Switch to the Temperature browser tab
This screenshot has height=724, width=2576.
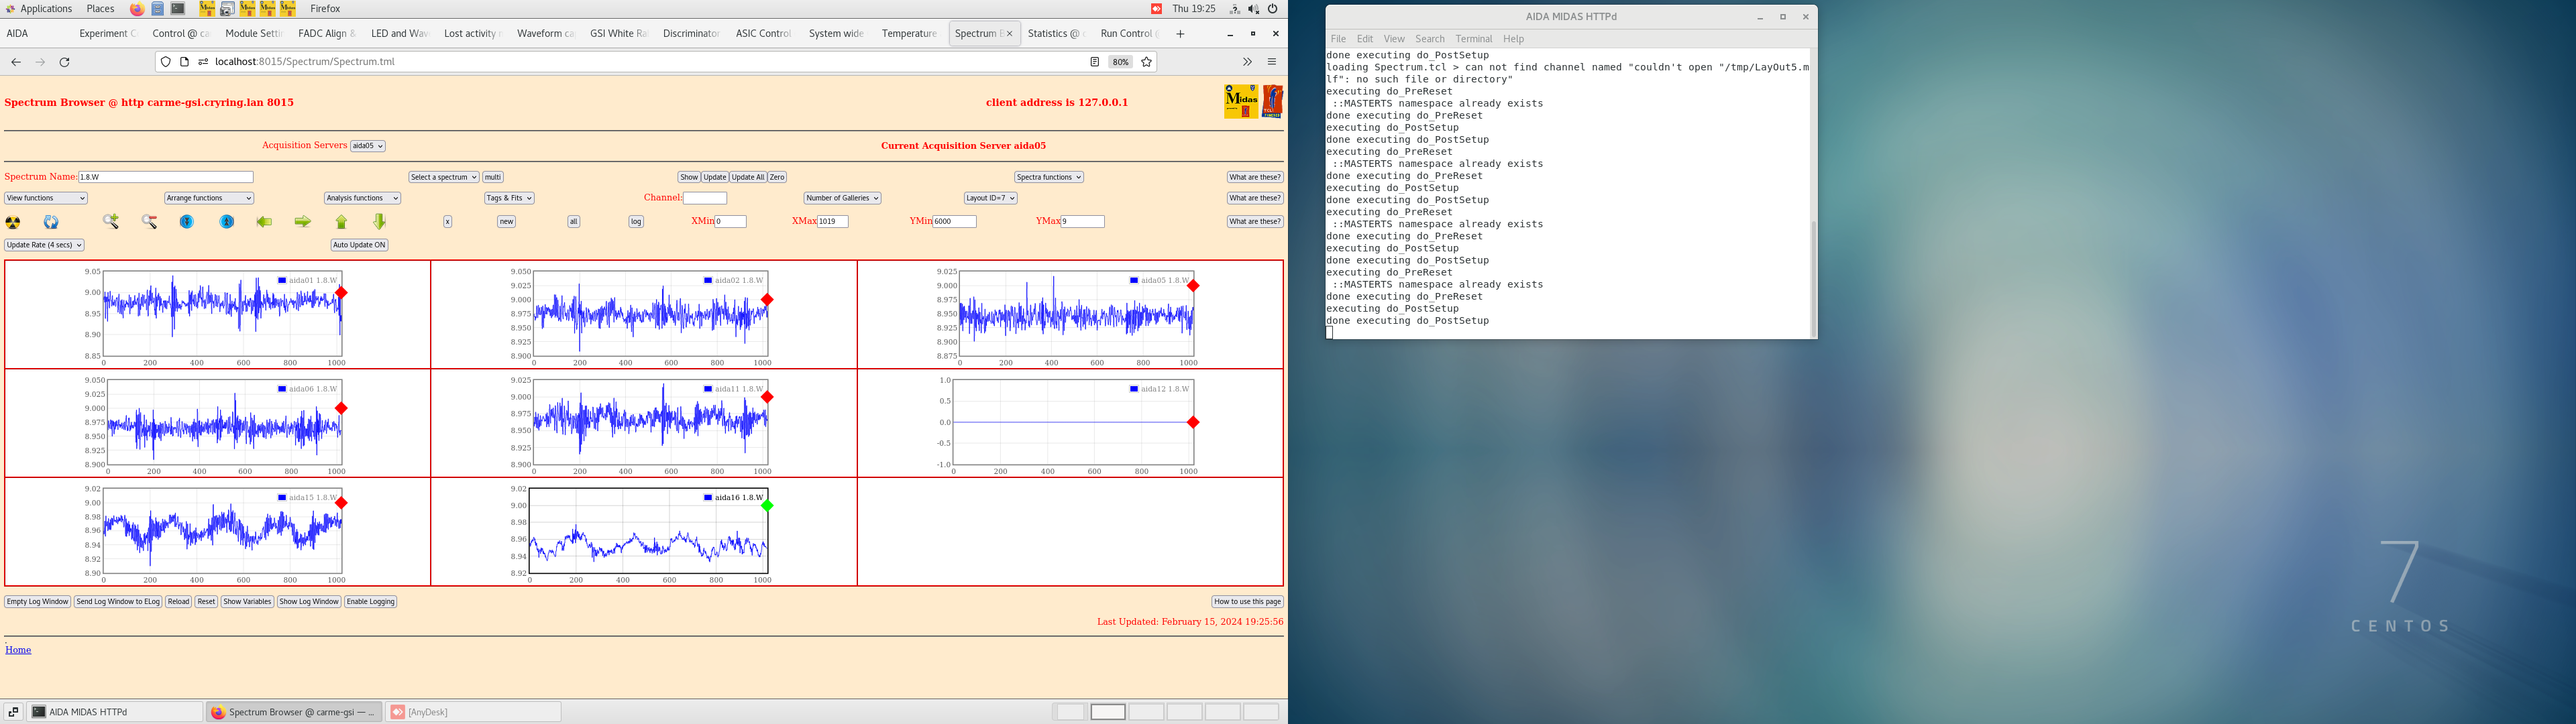coord(908,33)
